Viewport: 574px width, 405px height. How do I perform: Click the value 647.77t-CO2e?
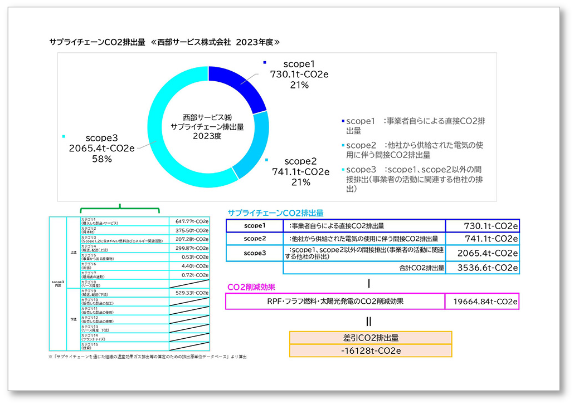192,221
